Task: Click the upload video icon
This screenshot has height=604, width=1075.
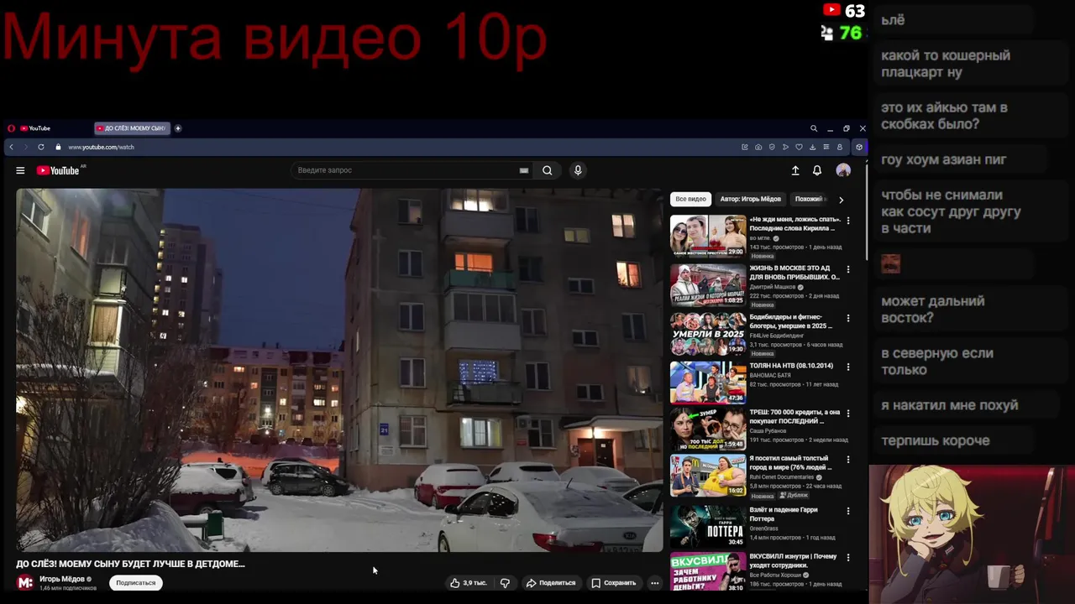Action: click(795, 170)
